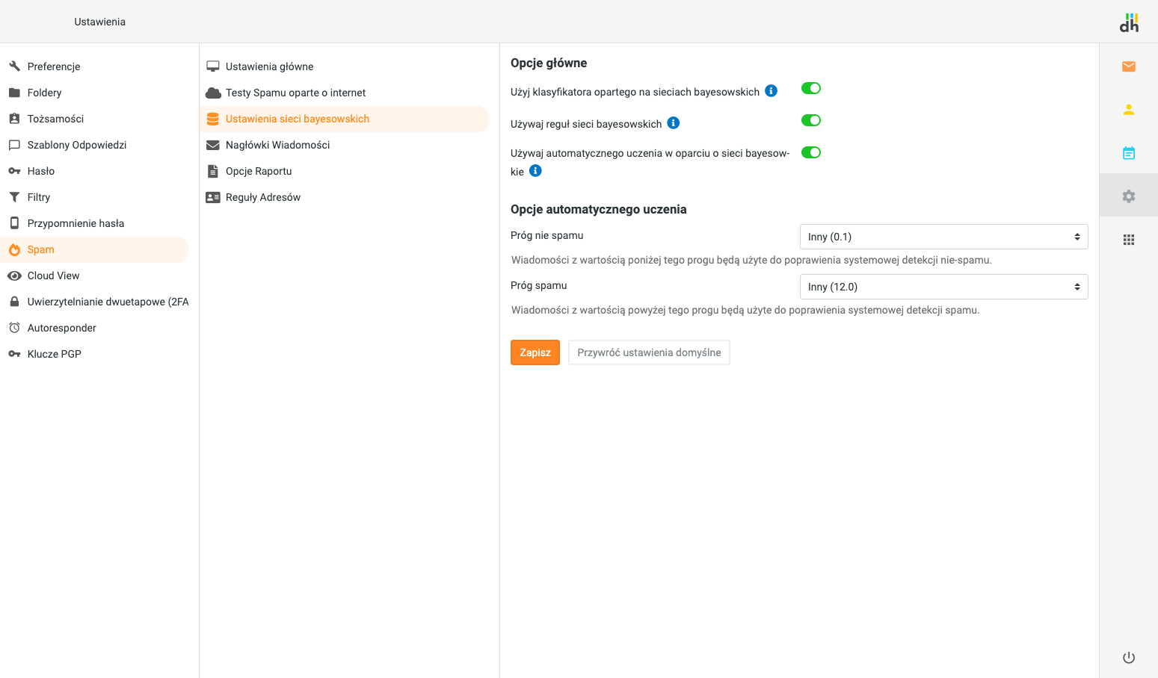Open Foldery settings section
The height and width of the screenshot is (678, 1158).
[x=94, y=93]
